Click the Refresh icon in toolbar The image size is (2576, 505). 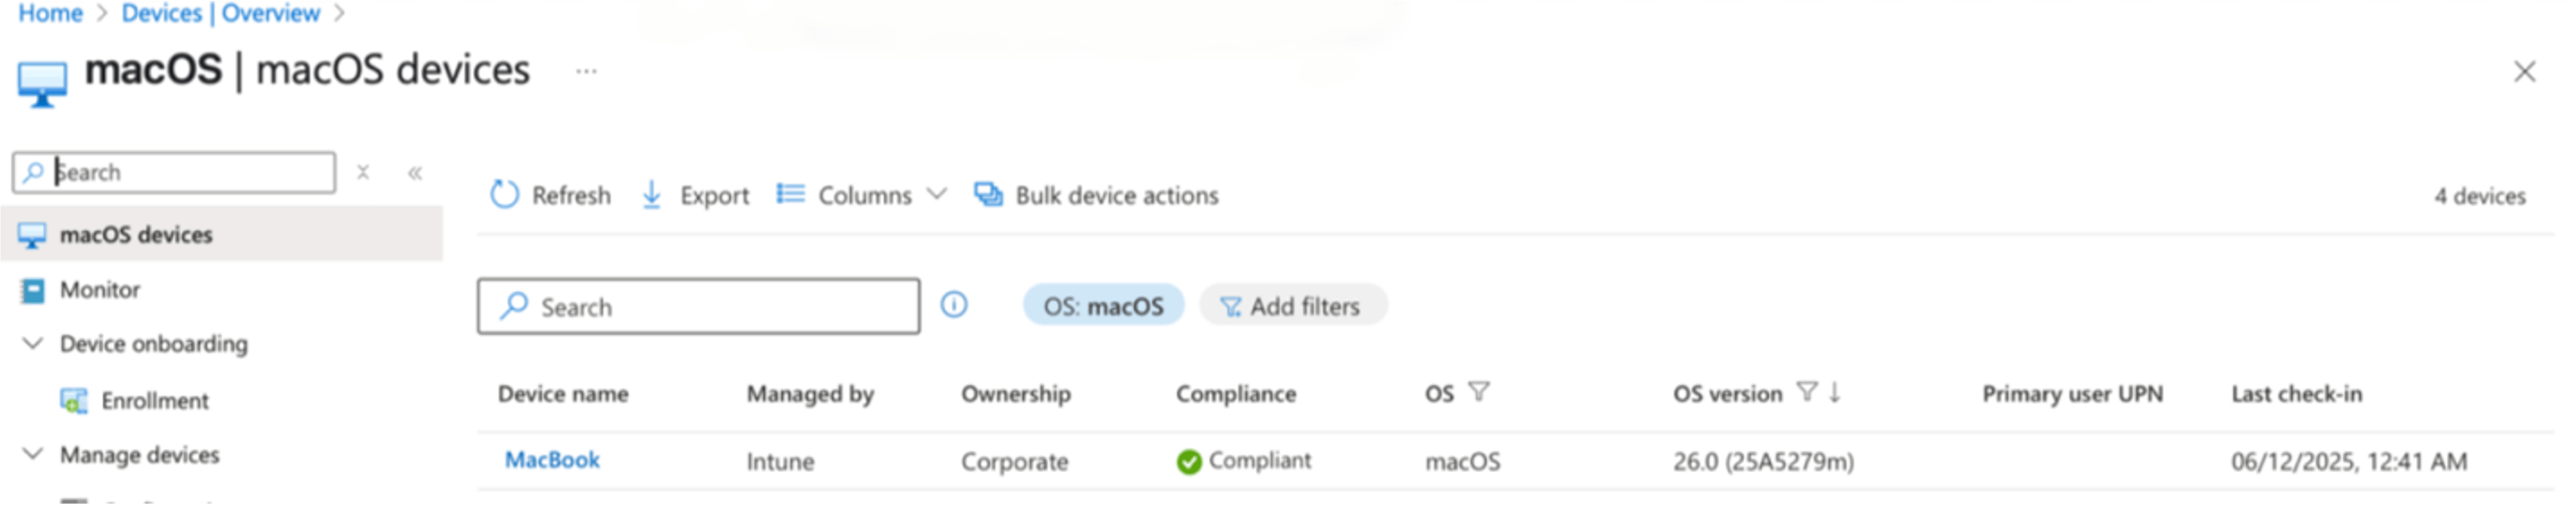click(x=505, y=194)
